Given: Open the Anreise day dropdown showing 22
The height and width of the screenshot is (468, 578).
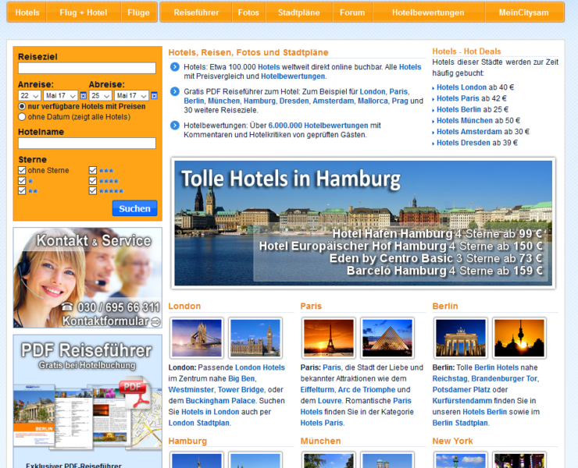Looking at the screenshot, I should (x=30, y=96).
